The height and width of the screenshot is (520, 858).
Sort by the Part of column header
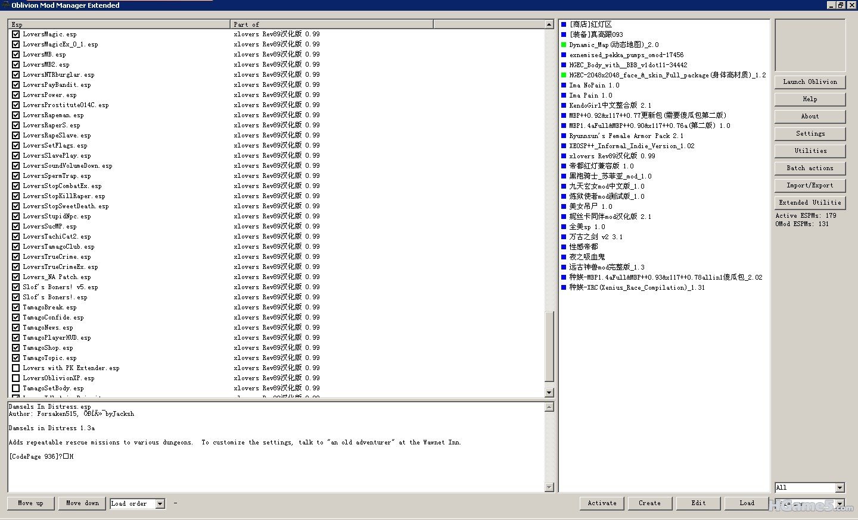(331, 24)
